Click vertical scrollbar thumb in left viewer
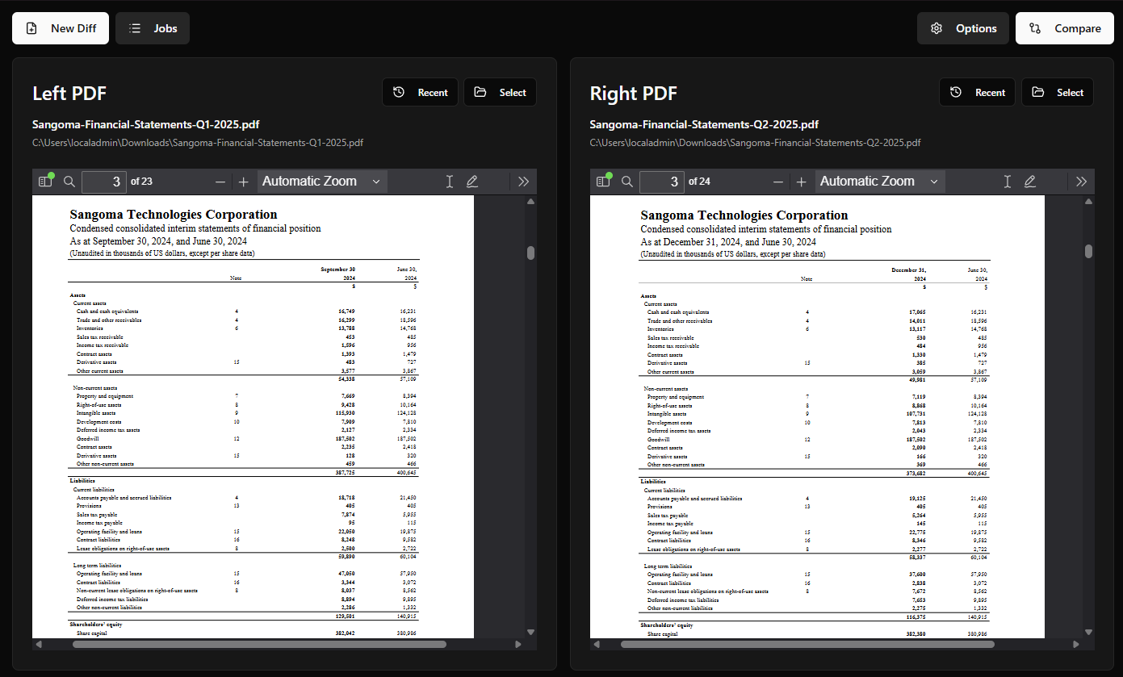 coord(530,253)
